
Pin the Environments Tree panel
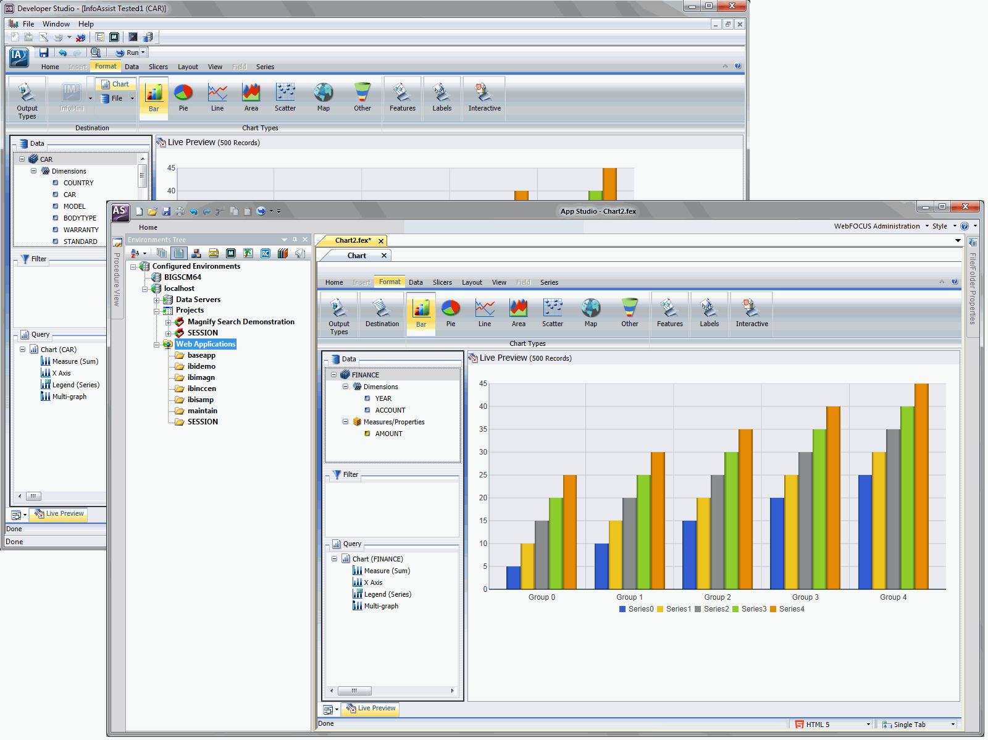coord(295,240)
